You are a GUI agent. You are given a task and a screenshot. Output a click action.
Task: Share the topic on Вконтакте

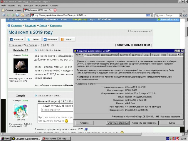coord(51,39)
